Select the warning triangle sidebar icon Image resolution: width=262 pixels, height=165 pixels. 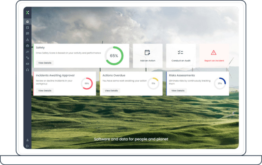tap(27, 40)
